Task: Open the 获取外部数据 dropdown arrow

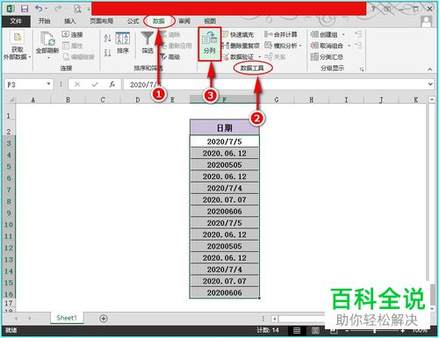Action: click(30, 57)
